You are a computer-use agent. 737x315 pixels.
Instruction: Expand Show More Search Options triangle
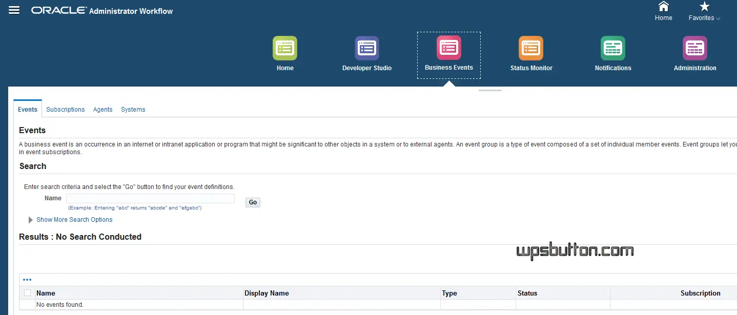[31, 220]
